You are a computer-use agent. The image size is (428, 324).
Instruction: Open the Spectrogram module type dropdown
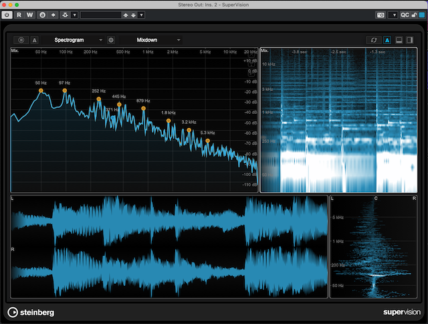point(74,40)
